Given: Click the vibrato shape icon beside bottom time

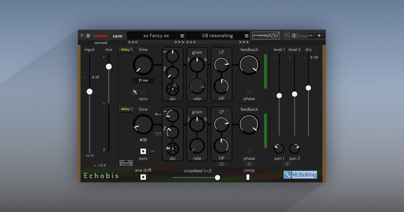Looking at the screenshot, I should click(x=158, y=114).
